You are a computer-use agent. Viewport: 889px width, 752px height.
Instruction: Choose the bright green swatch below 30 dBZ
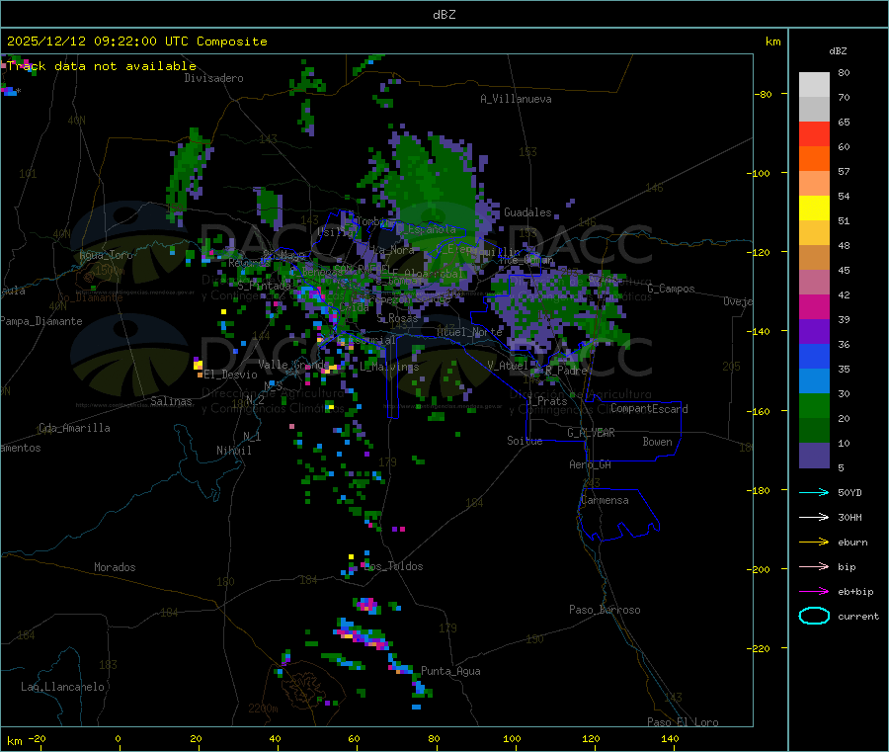coord(814,405)
